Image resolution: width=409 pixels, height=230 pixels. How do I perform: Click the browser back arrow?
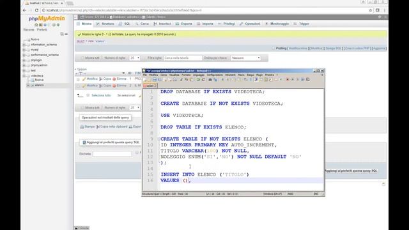tap(24, 10)
